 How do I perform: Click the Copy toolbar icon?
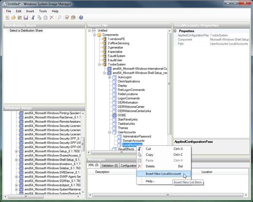pyautogui.click(x=39, y=18)
